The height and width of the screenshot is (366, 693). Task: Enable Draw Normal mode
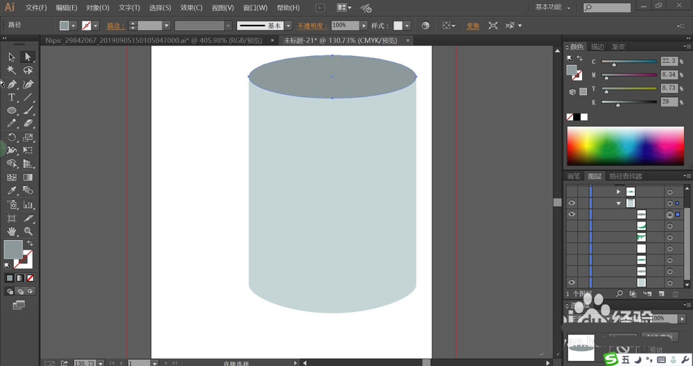10,291
